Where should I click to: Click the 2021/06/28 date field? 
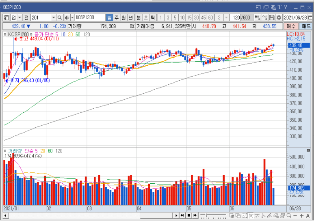tap(295, 18)
